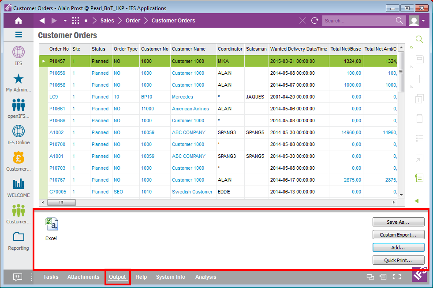Screen dimensions: 433x288
Task: Click the Custom Export button
Action: point(398,235)
